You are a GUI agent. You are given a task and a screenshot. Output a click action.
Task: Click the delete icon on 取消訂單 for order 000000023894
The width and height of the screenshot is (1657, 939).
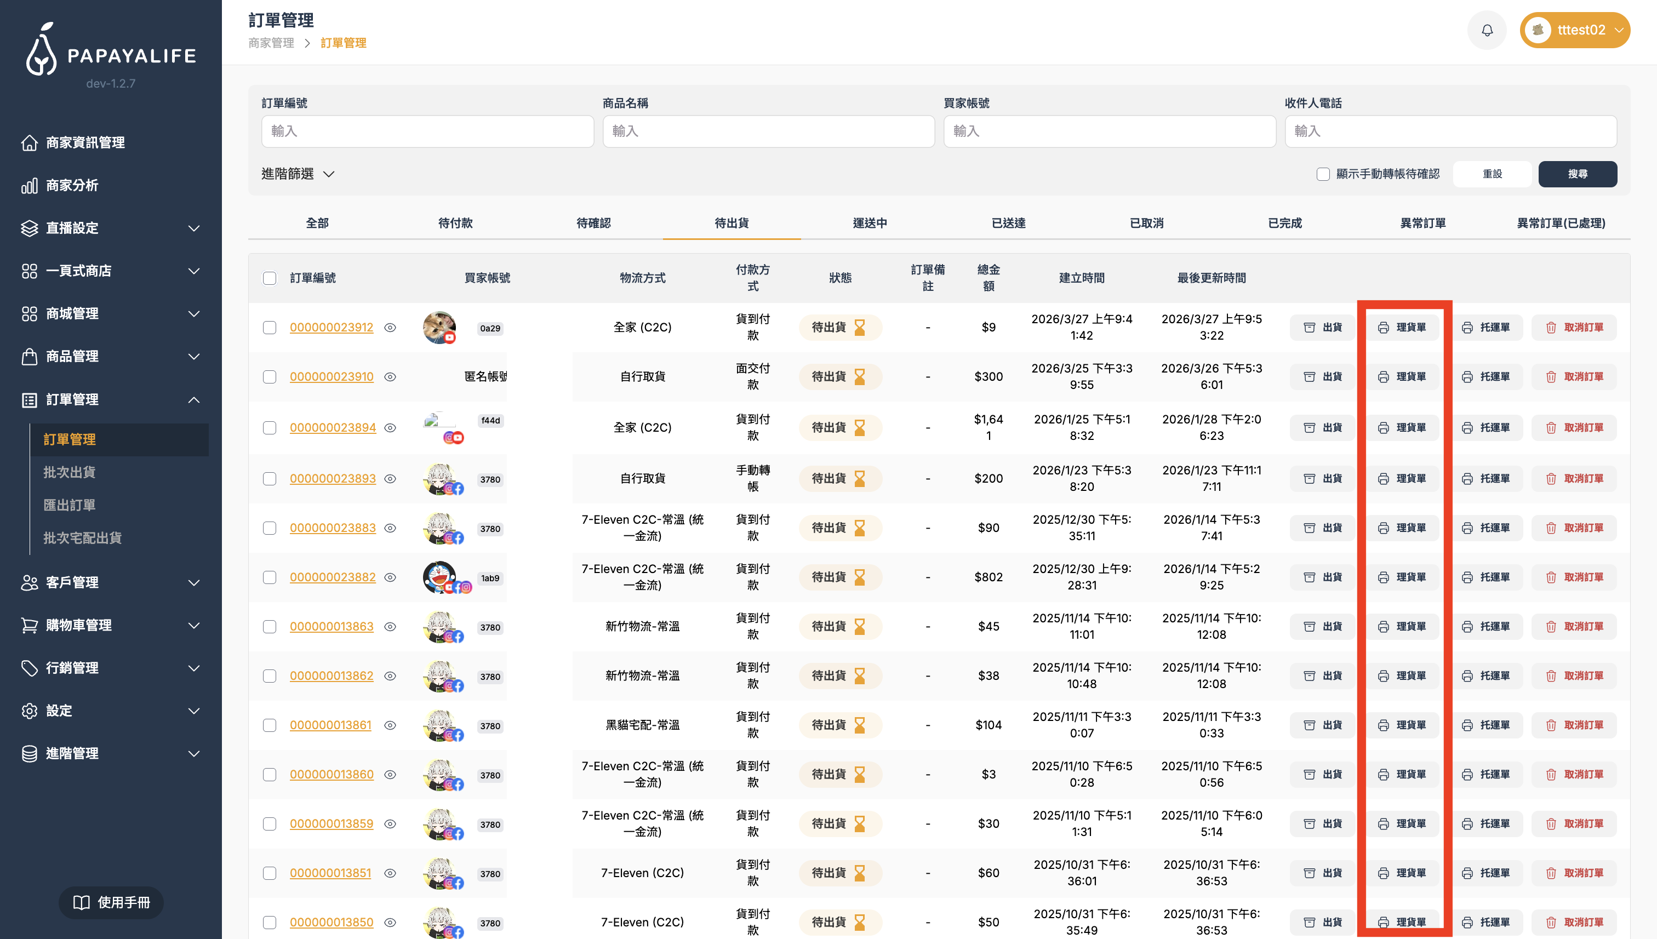tap(1551, 427)
